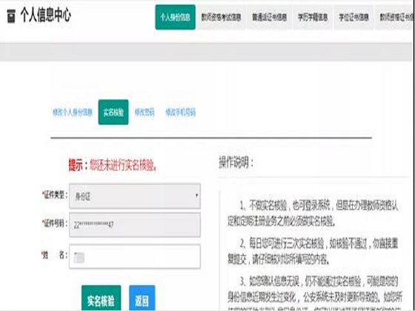This screenshot has height=311, width=415.
Task: Click the 修改个人身份信息 link
Action: point(73,113)
